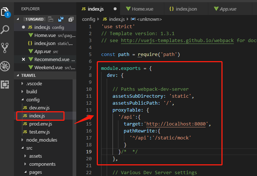Click the EXPLORER panel title
This screenshot has width=257, height=176.
pos(30,9)
